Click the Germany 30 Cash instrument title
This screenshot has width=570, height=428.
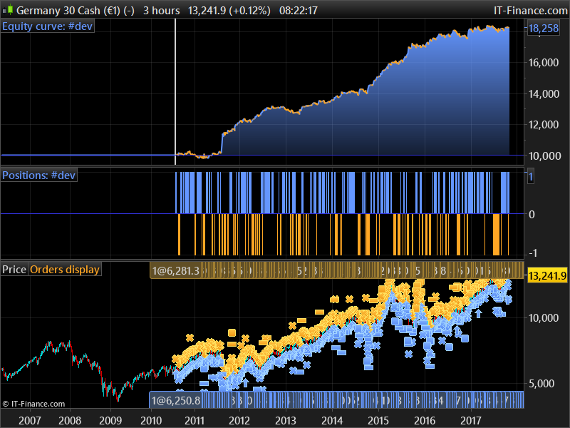(68, 10)
